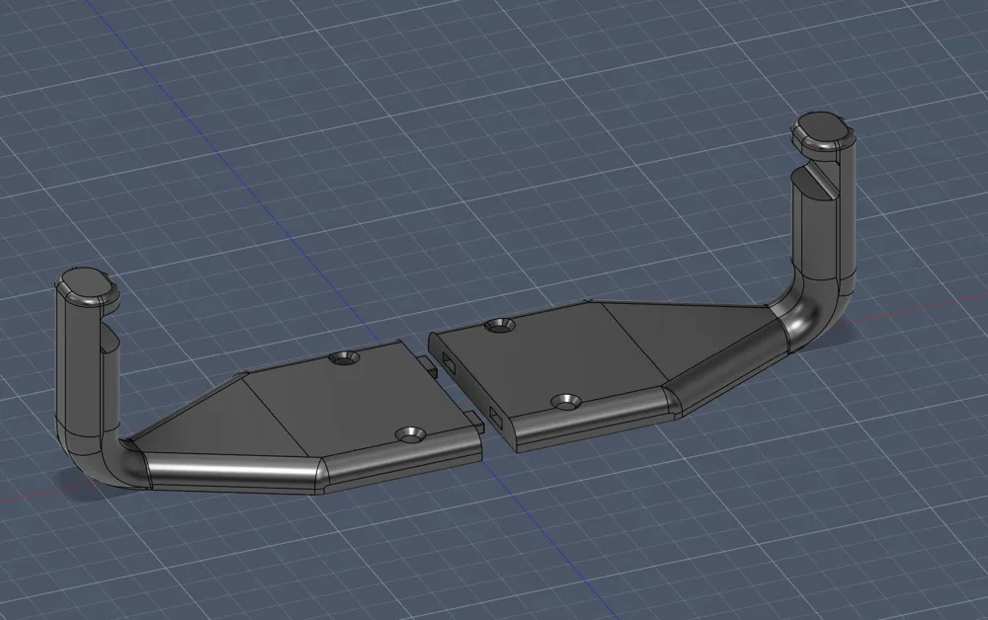Click the upper countersunk hole on left bracket
Viewport: 988px width, 620px height.
click(x=344, y=358)
